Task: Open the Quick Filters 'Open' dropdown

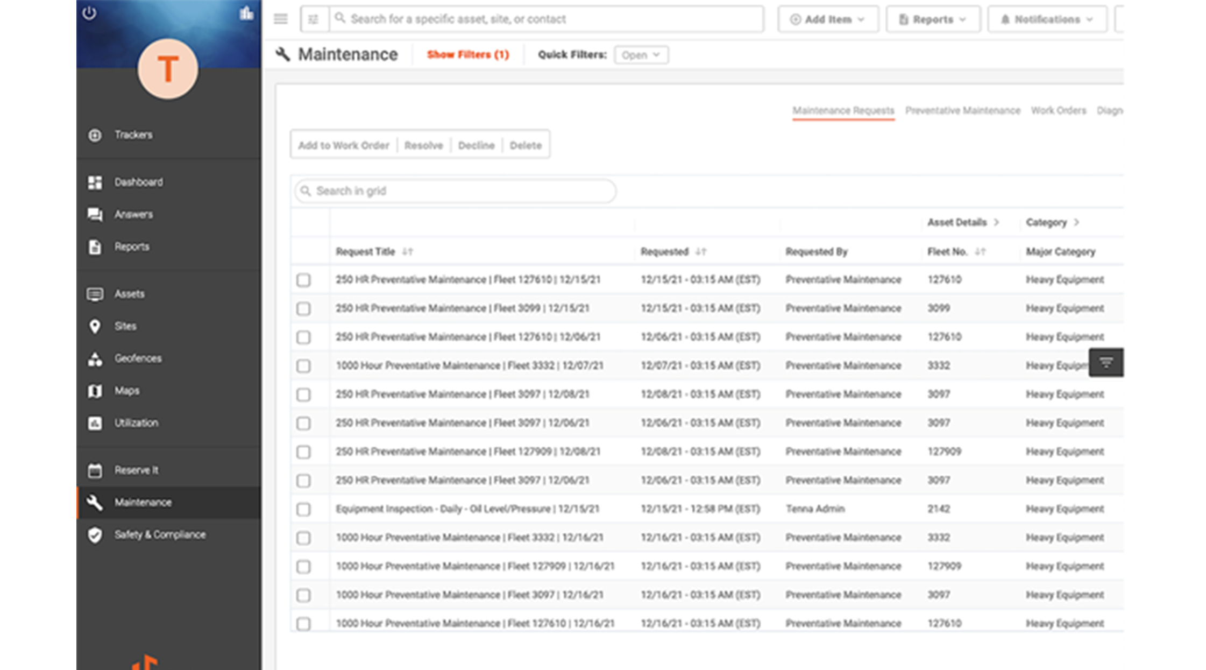Action: [x=641, y=54]
